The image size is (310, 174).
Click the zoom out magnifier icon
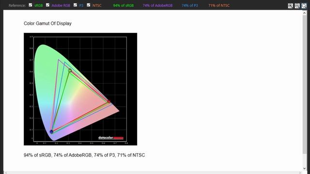297,6
